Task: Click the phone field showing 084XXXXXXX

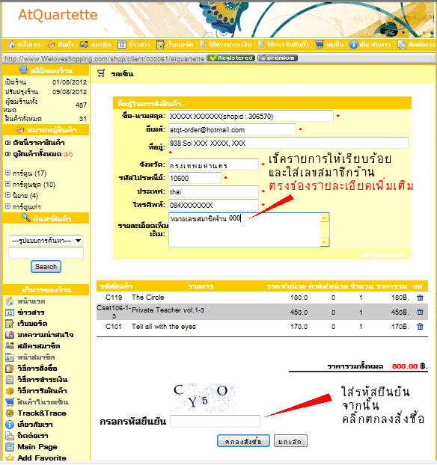Action: (x=213, y=206)
